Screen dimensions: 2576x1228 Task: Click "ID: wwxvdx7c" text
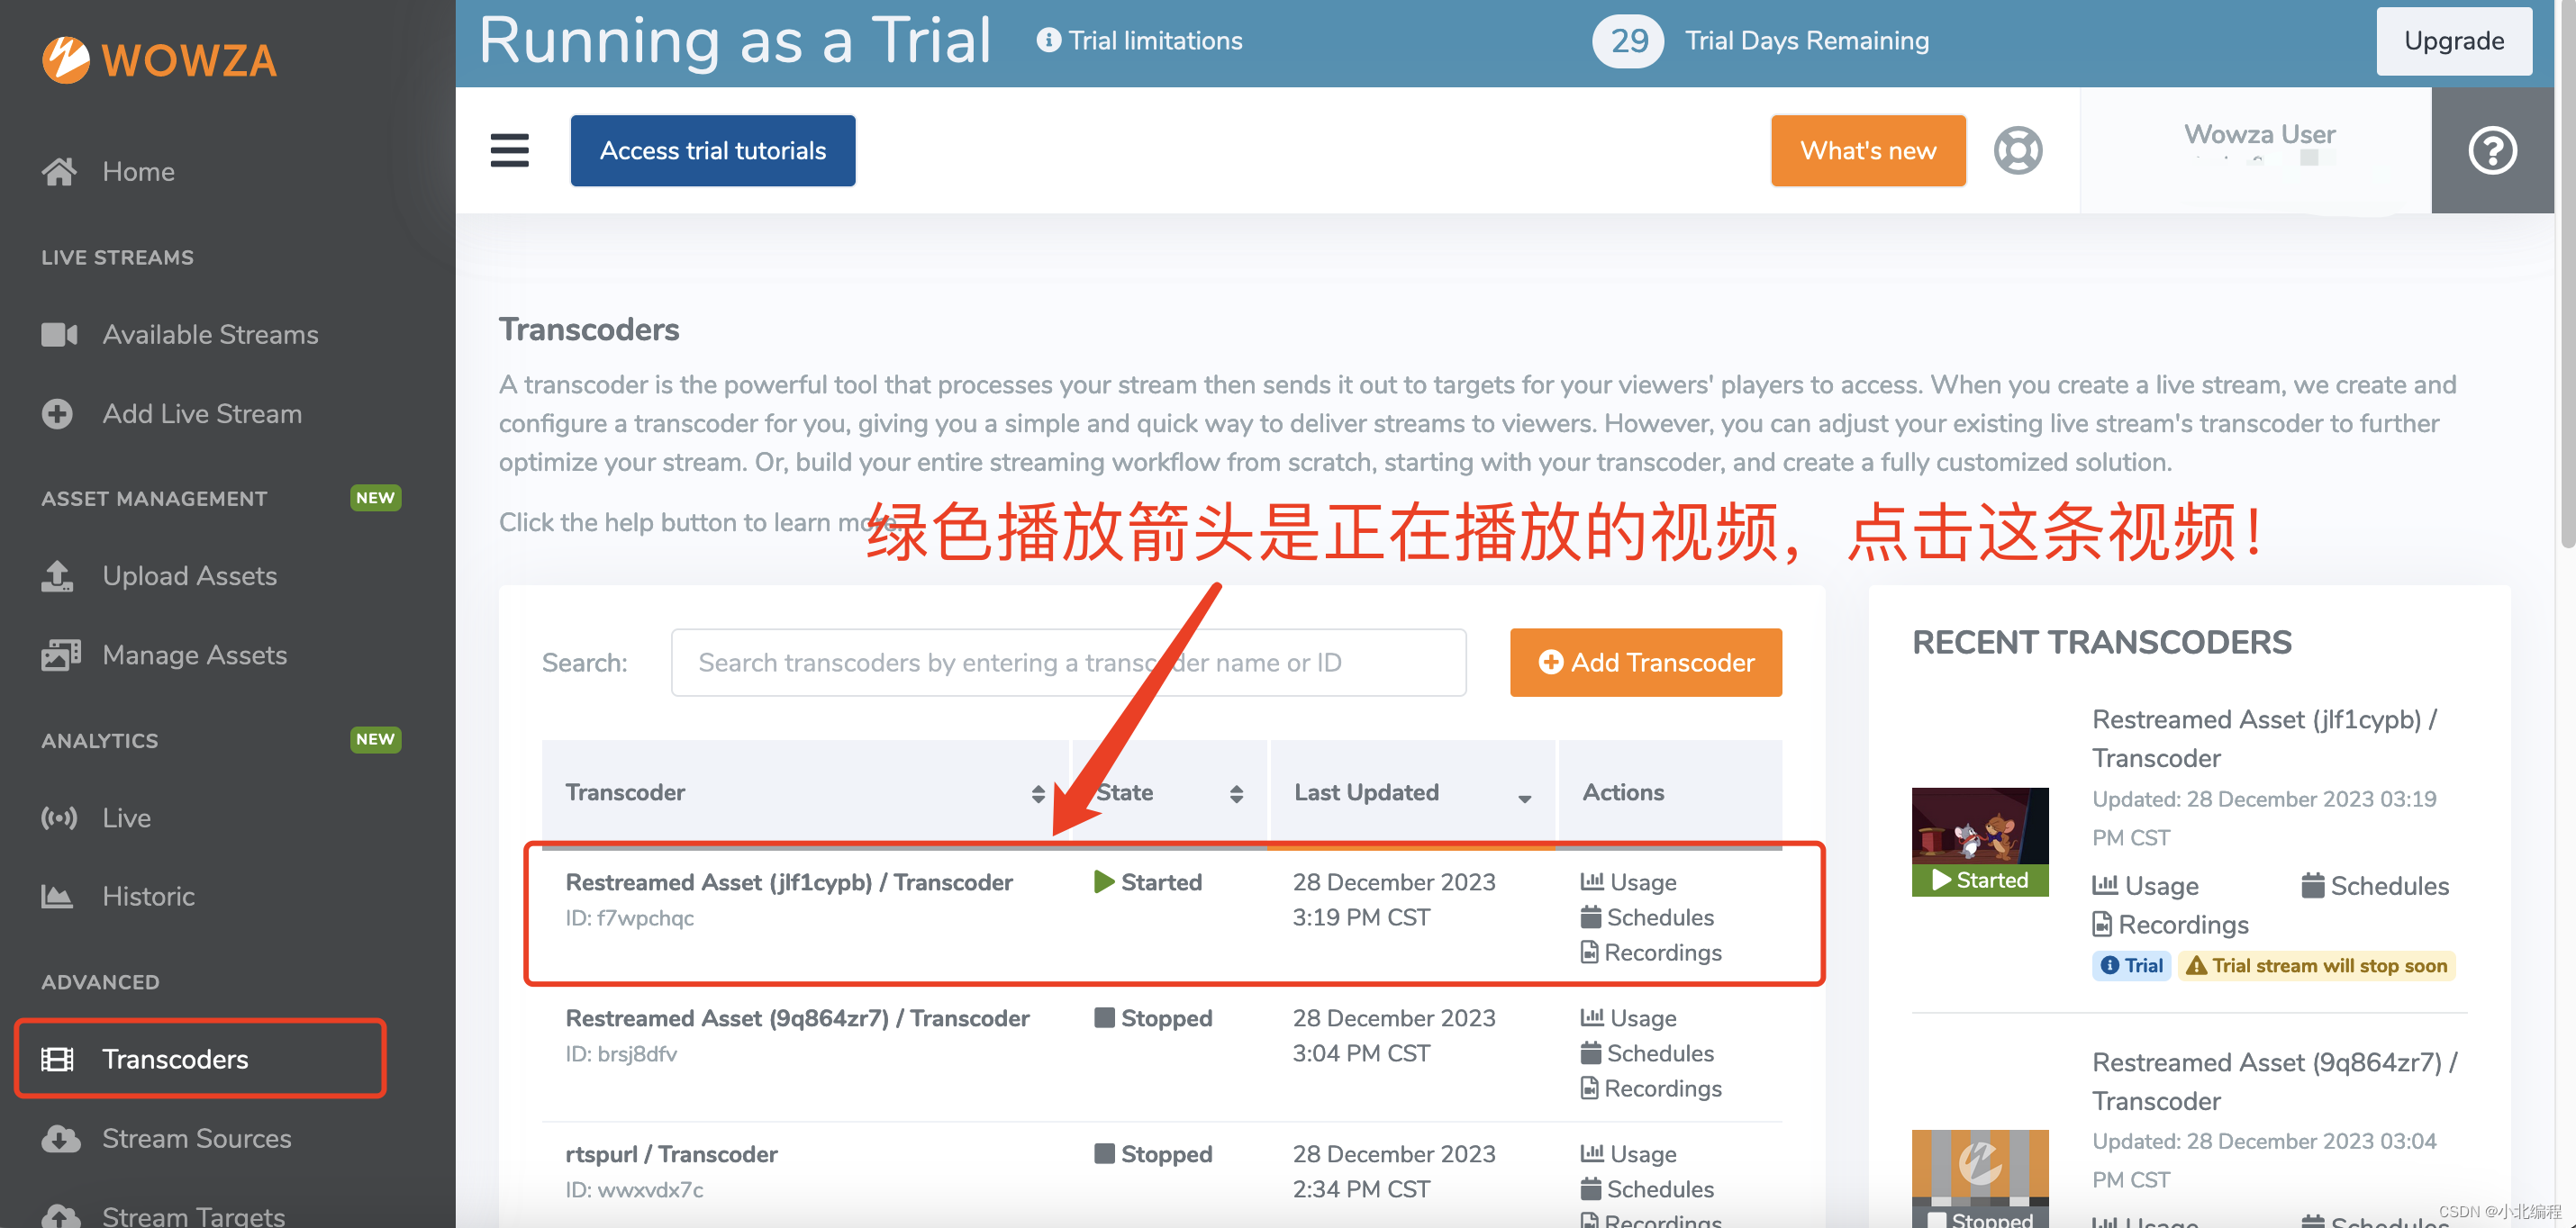(634, 1190)
